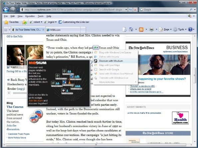Click The Caucus blog link

(x=15, y=107)
